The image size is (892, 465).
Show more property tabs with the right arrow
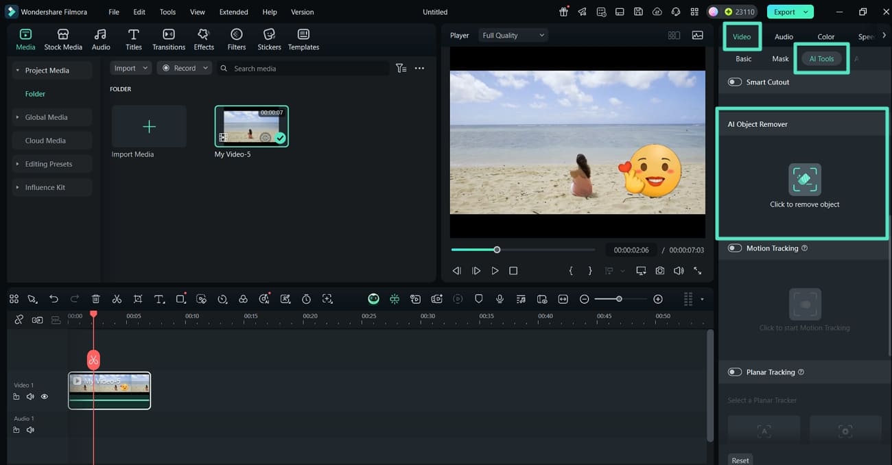click(x=884, y=36)
